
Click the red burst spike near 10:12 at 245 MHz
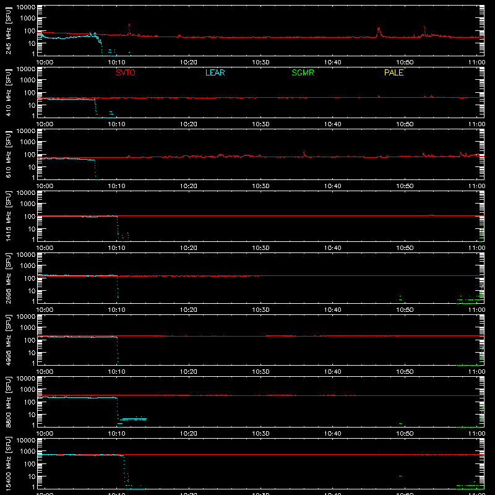pyautogui.click(x=129, y=29)
